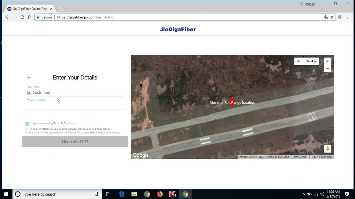Click the Wi-Fi network tray icon

point(316,194)
